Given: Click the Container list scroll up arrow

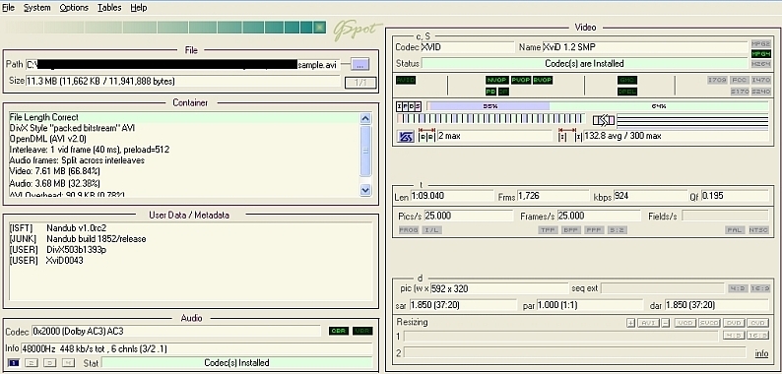Looking at the screenshot, I should (365, 119).
